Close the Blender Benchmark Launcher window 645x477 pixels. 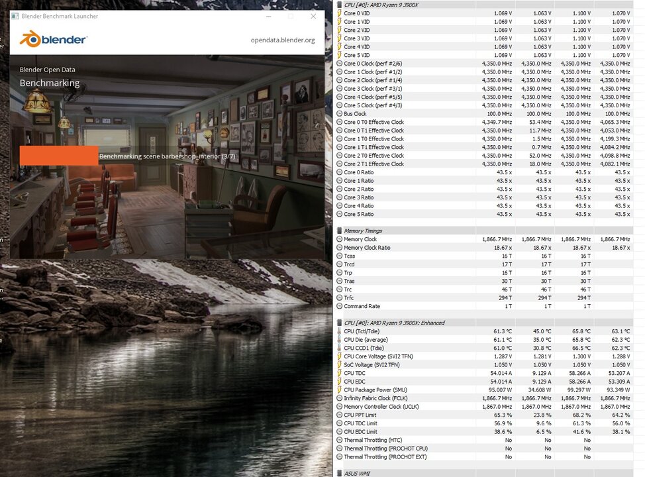point(313,17)
